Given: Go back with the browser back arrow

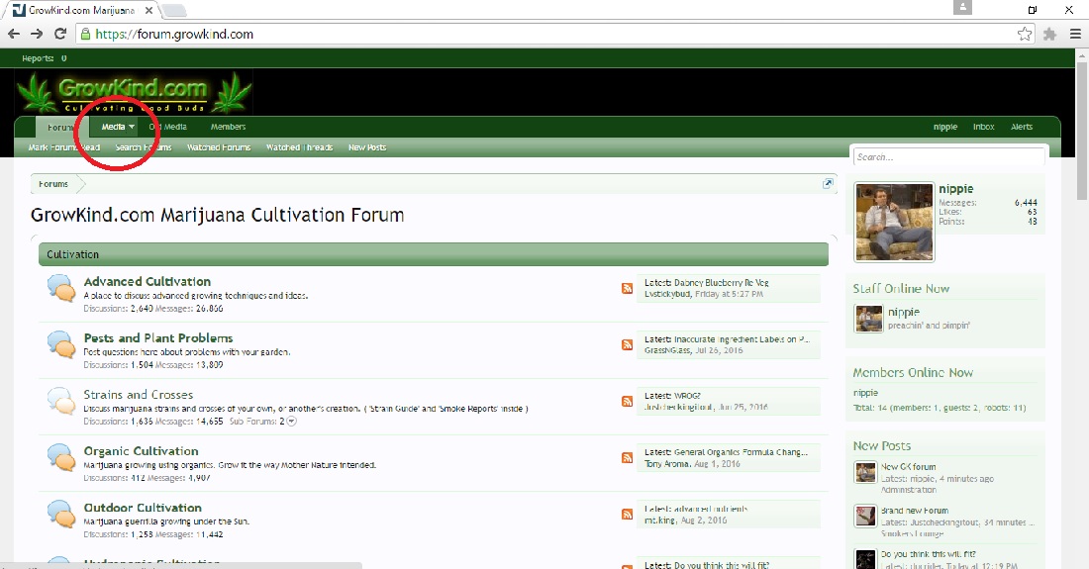Looking at the screenshot, I should click(14, 34).
